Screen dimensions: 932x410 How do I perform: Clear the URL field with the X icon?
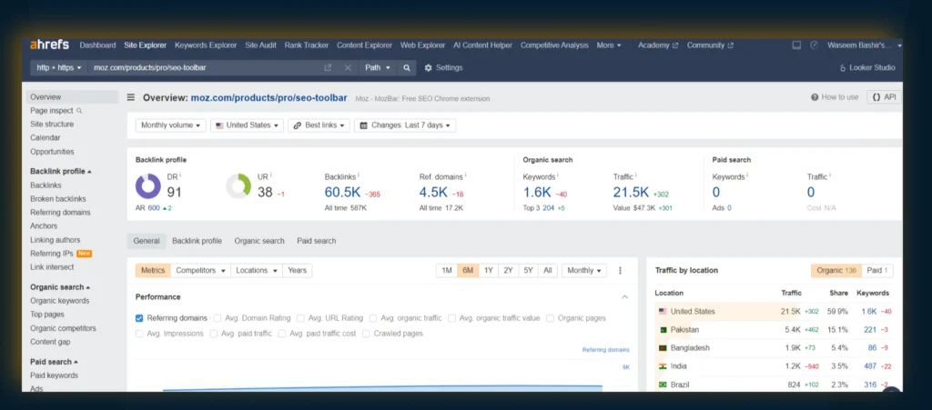click(348, 68)
